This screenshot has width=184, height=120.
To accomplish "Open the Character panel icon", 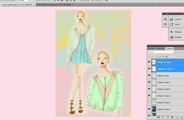I will (165, 19).
